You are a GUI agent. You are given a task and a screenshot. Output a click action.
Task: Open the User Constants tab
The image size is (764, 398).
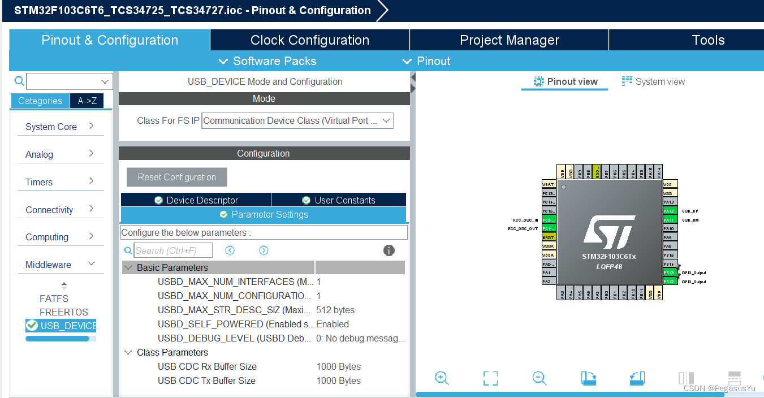coord(339,200)
